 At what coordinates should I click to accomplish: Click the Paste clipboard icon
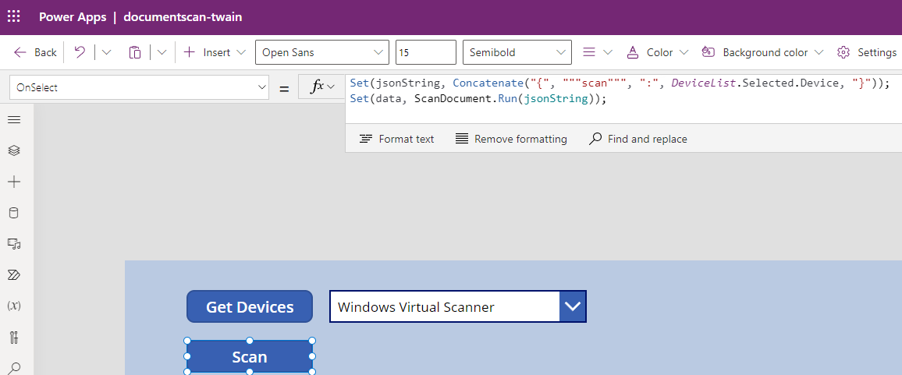click(x=135, y=52)
